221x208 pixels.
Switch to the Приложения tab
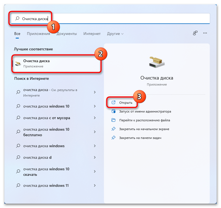coord(38,34)
